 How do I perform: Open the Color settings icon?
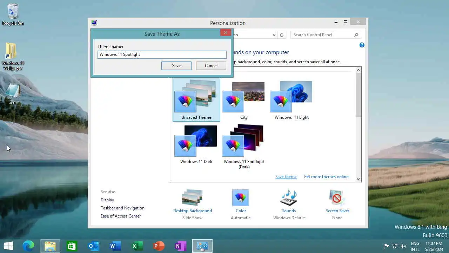241,198
